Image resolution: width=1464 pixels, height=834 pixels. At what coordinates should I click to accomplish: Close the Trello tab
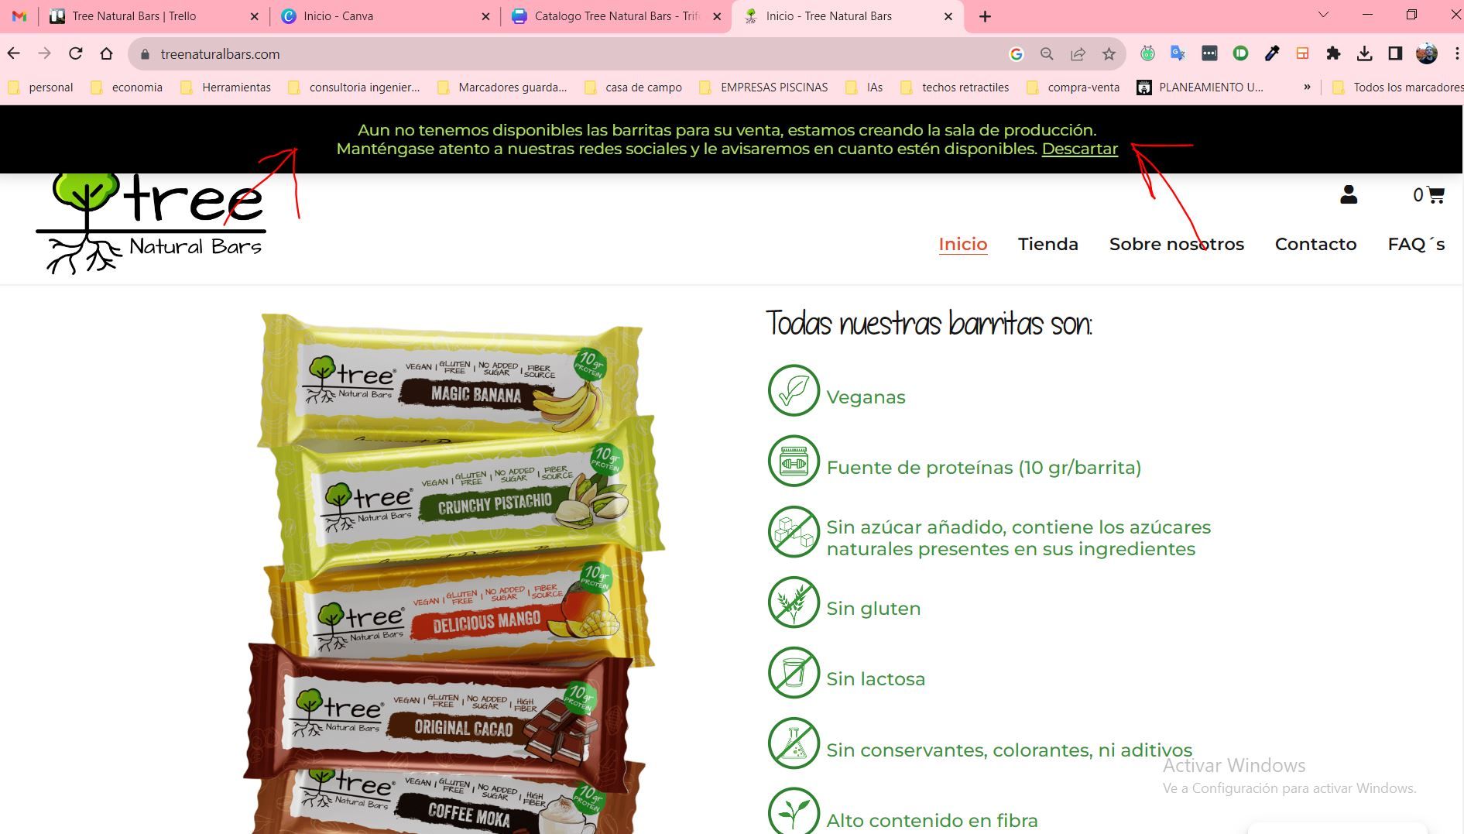(255, 16)
